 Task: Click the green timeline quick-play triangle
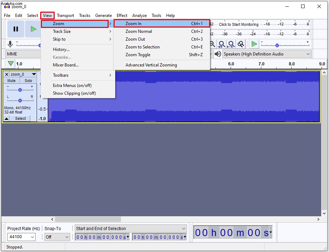pos(11,63)
